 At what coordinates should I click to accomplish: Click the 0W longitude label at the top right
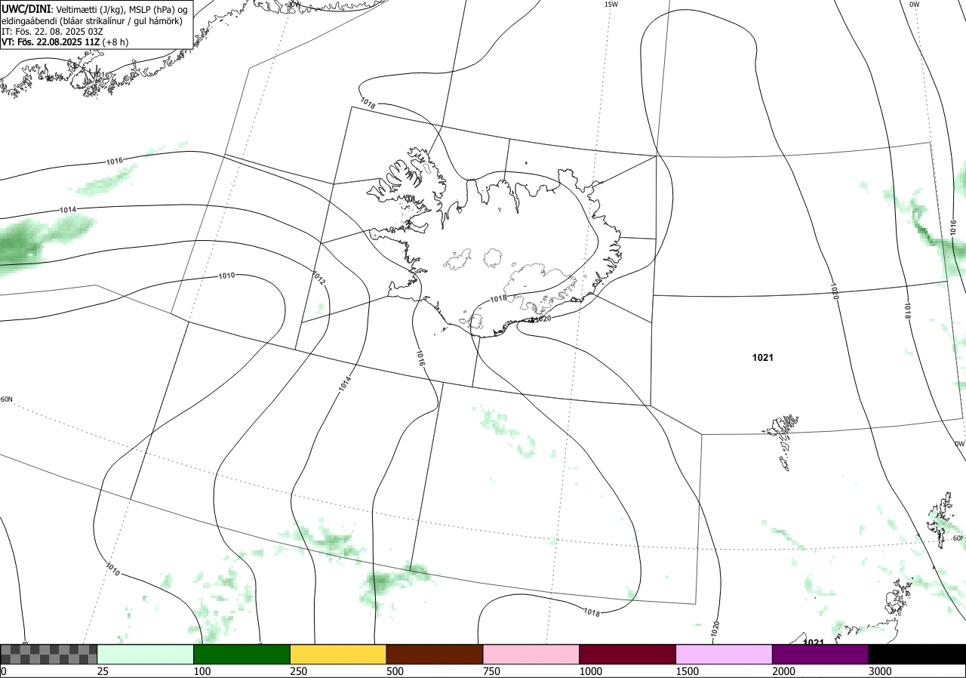[x=914, y=5]
